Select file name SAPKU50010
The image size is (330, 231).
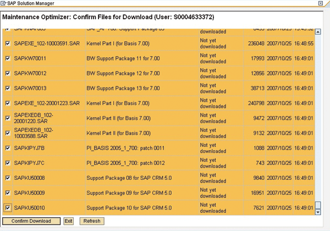pyautogui.click(x=30, y=208)
